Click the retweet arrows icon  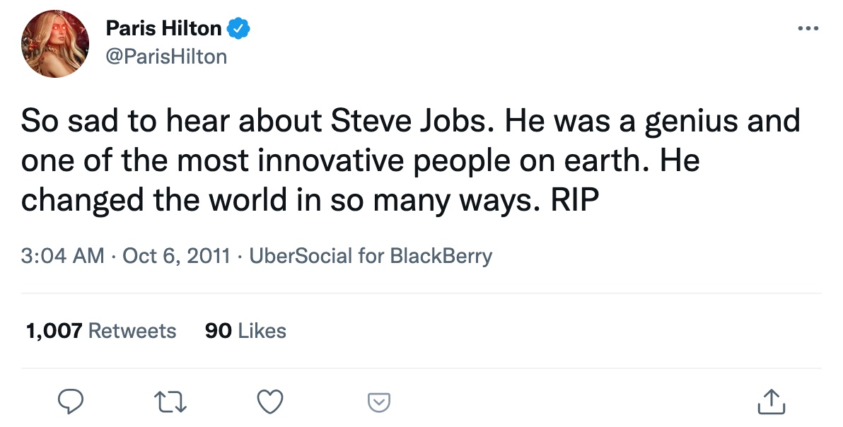point(170,402)
